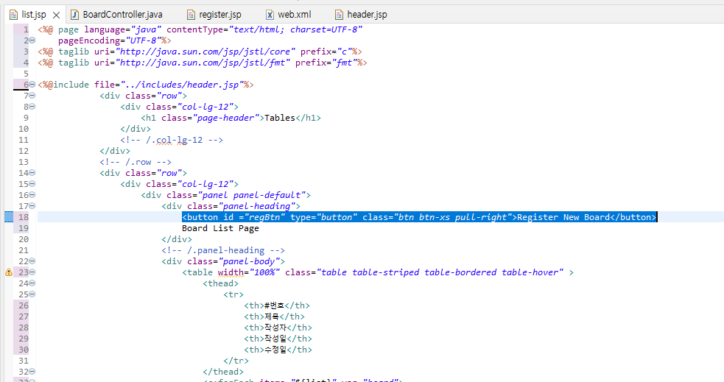The image size is (724, 382).
Task: Collapse the row div at line 14
Action: [x=32, y=173]
